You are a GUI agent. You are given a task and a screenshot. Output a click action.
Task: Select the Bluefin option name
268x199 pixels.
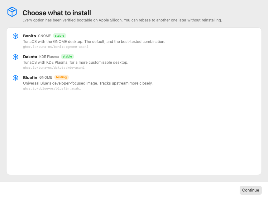tap(30, 77)
